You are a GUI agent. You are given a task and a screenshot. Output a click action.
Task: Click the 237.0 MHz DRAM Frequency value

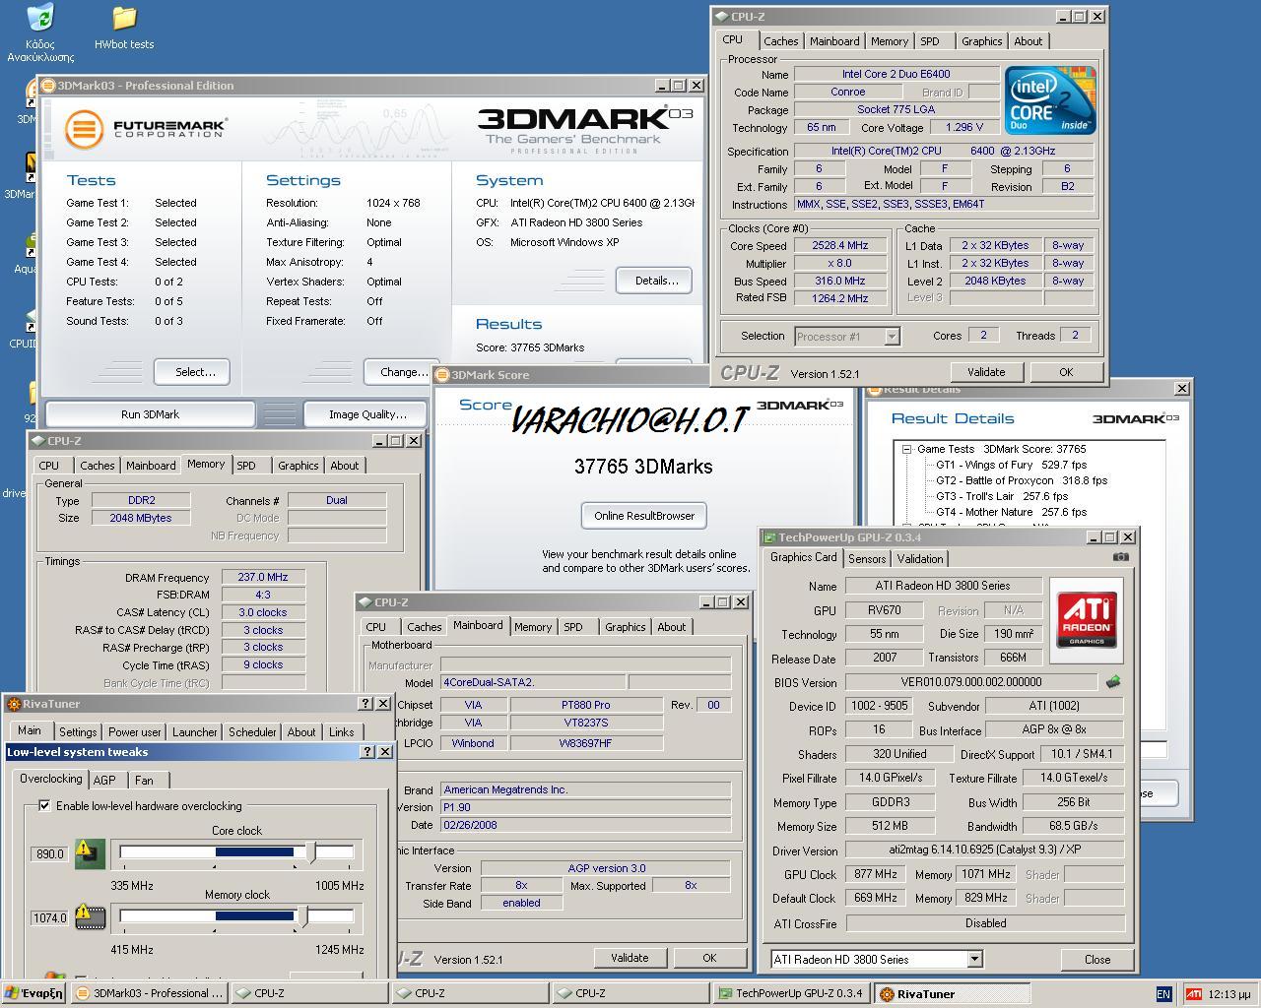[x=263, y=578]
